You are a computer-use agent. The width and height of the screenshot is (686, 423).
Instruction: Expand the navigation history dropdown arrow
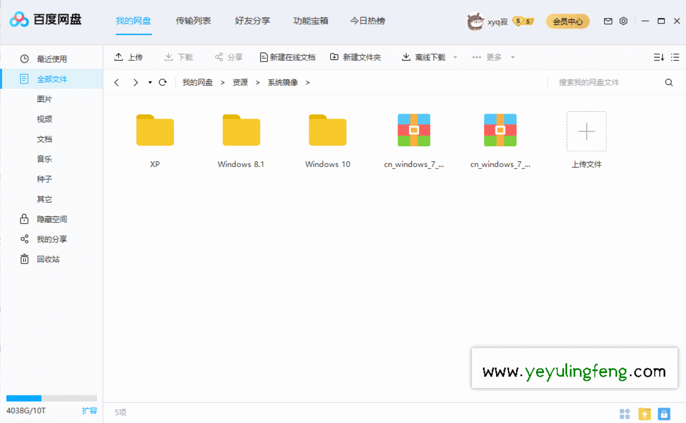click(x=150, y=82)
